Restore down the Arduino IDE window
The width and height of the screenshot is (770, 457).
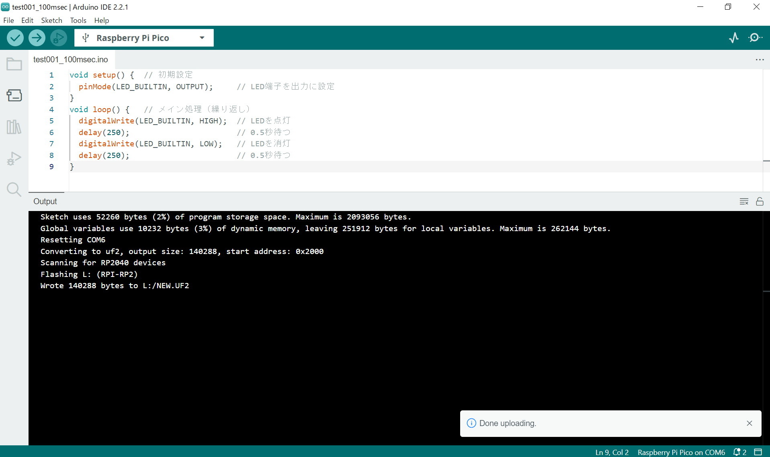[x=728, y=7]
